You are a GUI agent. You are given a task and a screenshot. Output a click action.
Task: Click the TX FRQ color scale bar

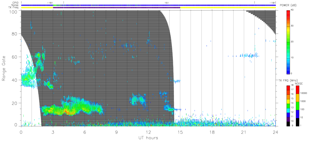click(x=289, y=106)
